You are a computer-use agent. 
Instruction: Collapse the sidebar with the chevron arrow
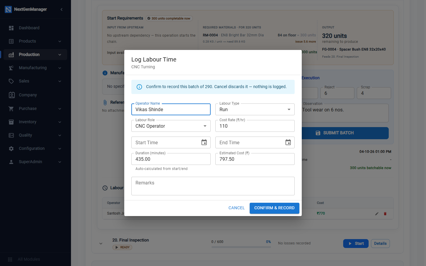(x=62, y=9)
